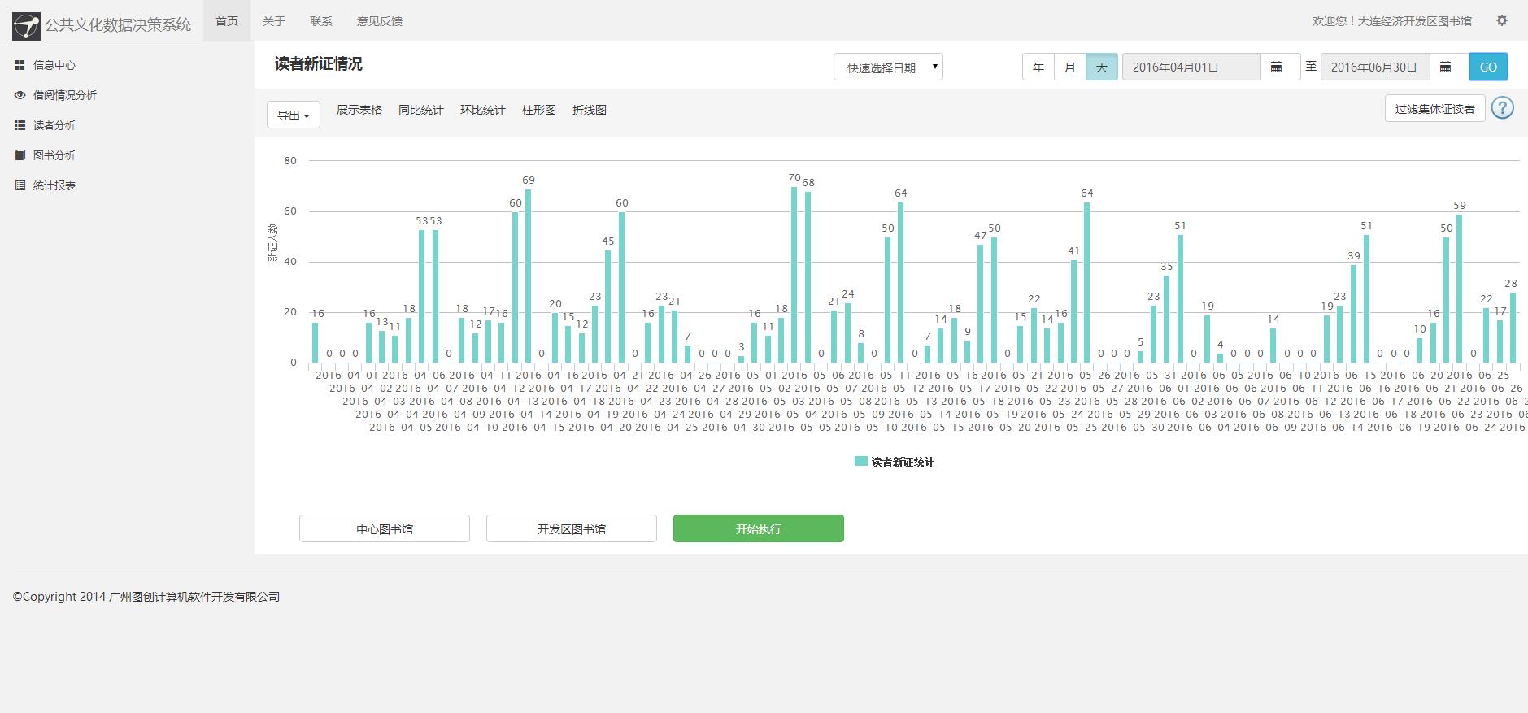Switch granularity to 年
This screenshot has height=713, width=1528.
[1038, 67]
